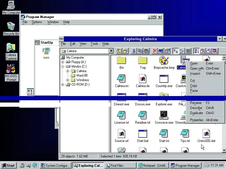Open the Explorer Help menu
226x169 pixels.
106,44
